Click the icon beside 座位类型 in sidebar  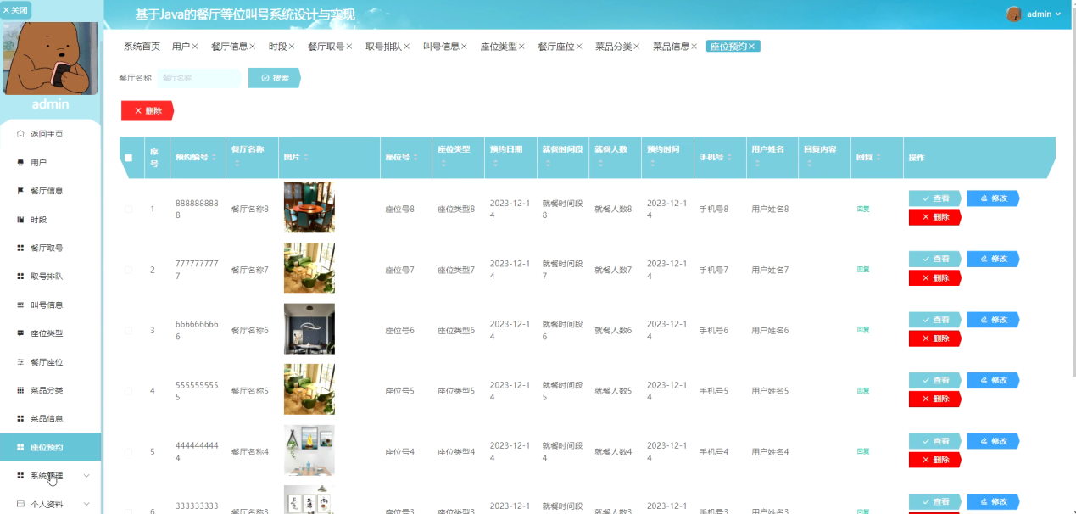point(20,333)
